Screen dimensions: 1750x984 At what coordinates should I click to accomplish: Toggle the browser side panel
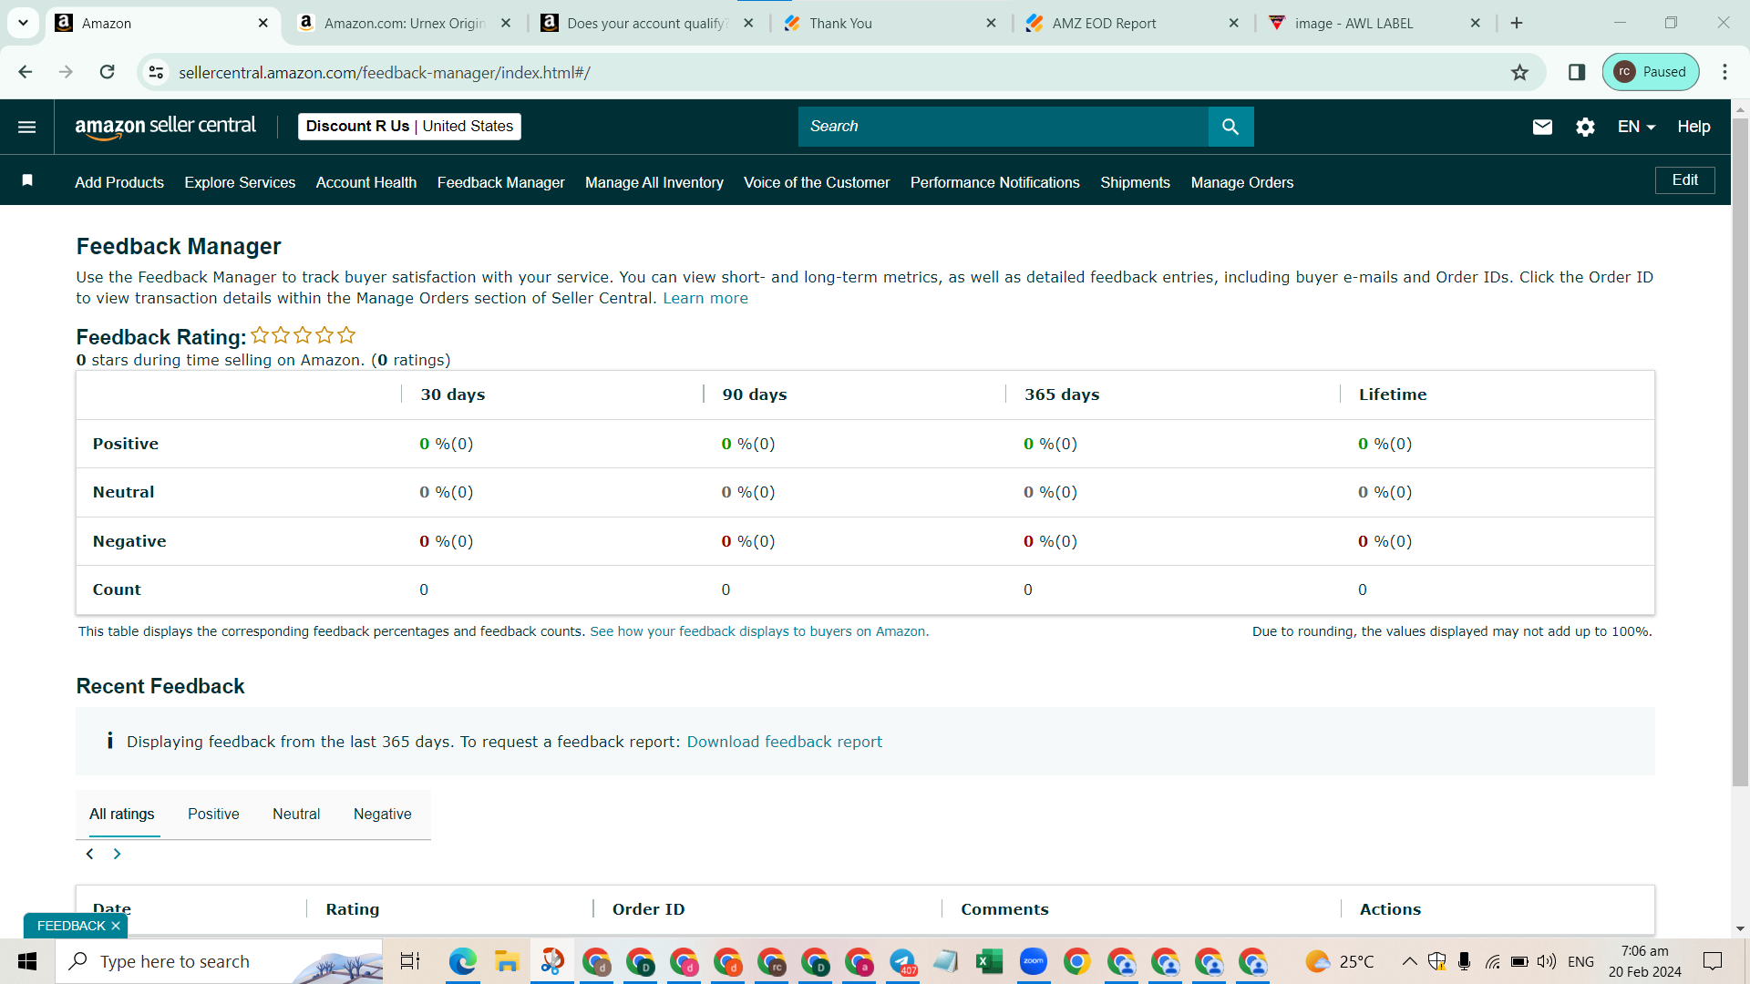1577,72
